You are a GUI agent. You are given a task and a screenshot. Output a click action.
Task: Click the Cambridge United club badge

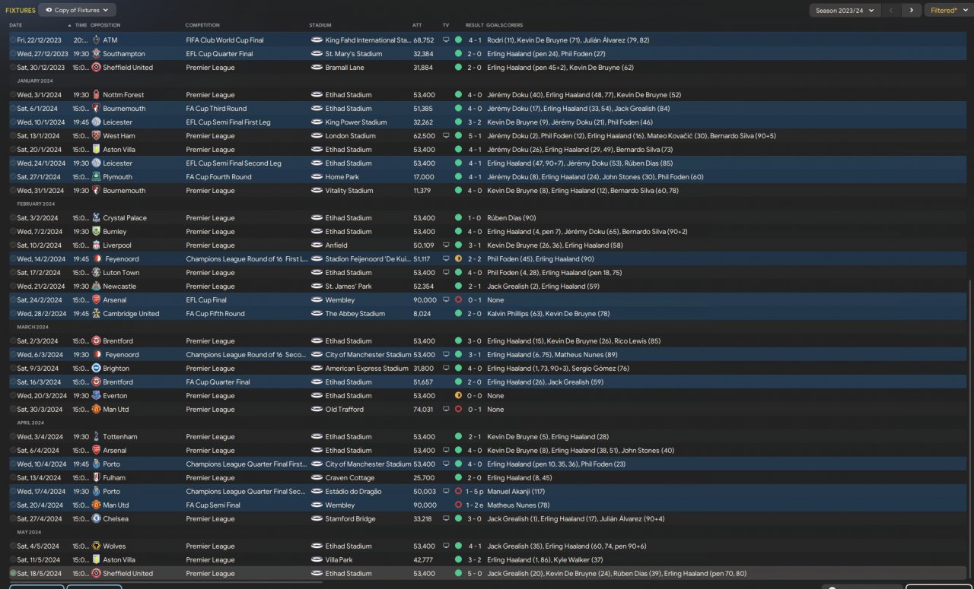[x=96, y=314]
